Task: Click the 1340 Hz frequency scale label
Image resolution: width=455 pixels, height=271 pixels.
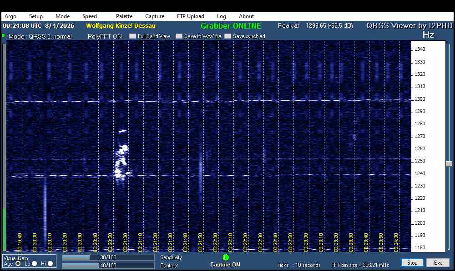Action: tap(420, 49)
